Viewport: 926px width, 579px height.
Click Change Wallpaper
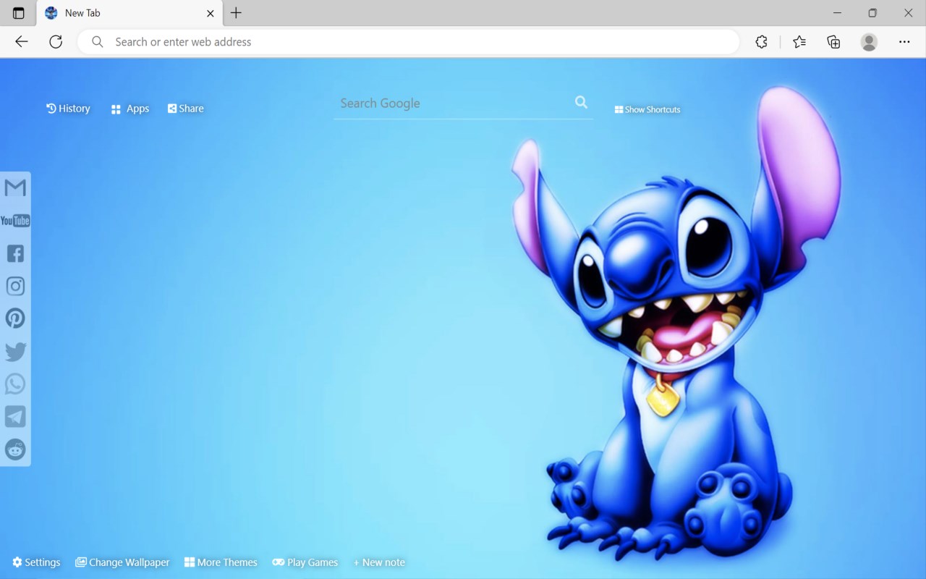(122, 562)
